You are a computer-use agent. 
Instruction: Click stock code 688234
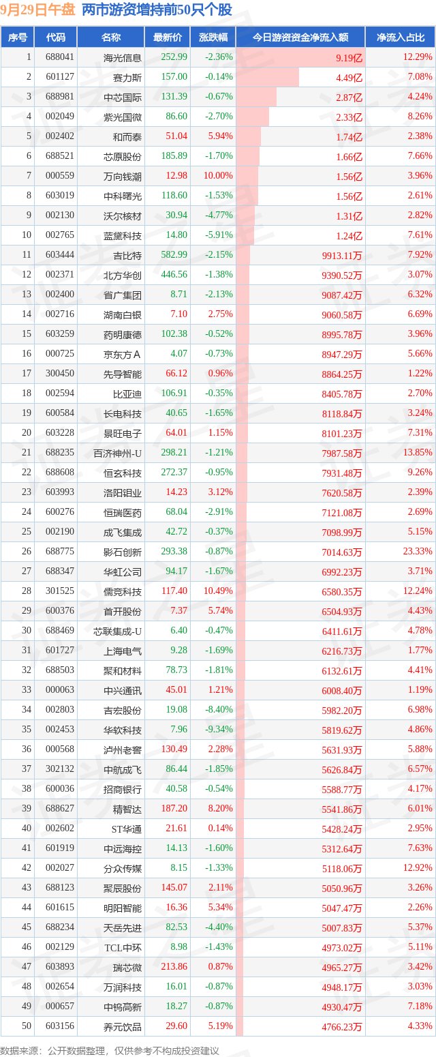pos(60,927)
